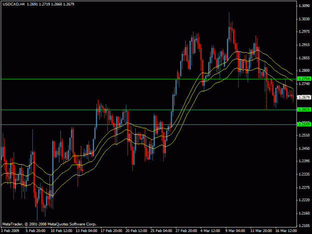
Task: Click the 1.2740 price axis label
Action: click(304, 84)
